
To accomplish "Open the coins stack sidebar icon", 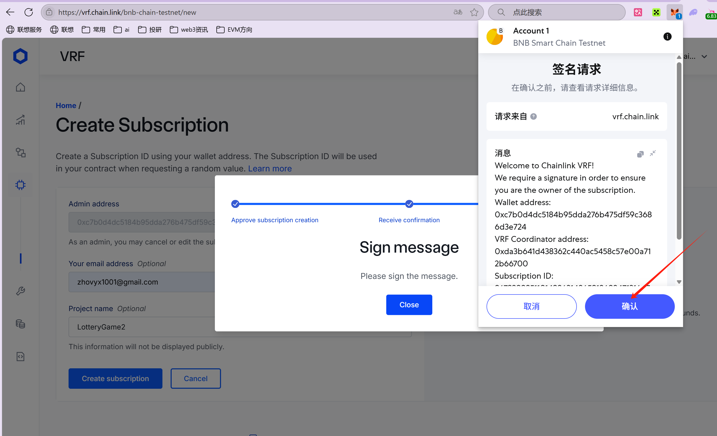I will pyautogui.click(x=20, y=324).
